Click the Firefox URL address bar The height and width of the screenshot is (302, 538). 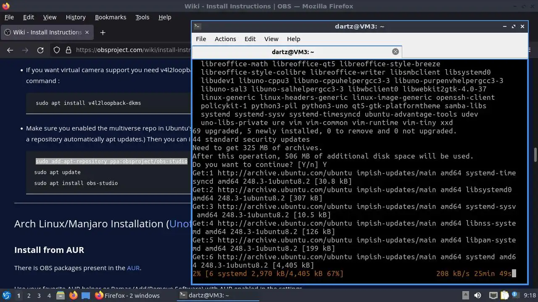(x=133, y=50)
